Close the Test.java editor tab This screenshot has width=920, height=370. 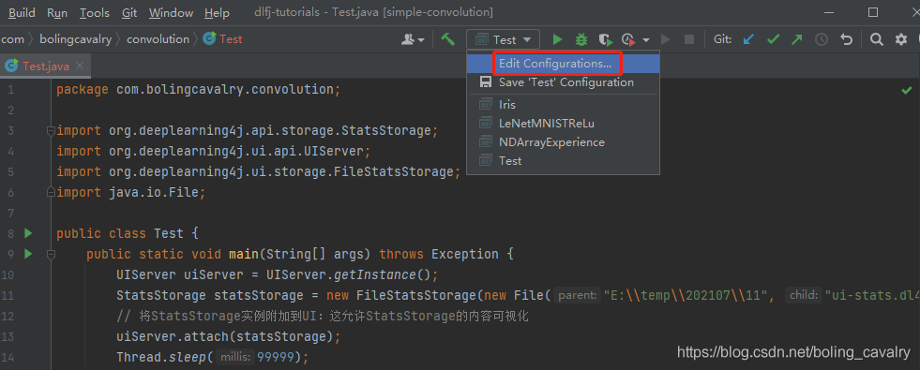(x=80, y=66)
